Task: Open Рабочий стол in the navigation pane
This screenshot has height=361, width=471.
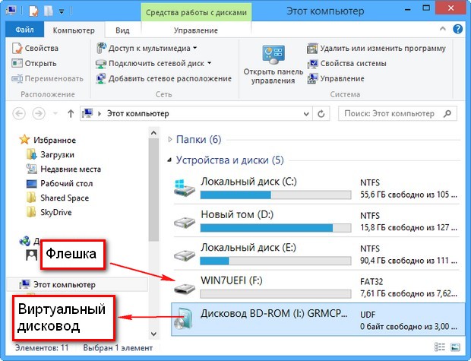Action: coord(60,183)
